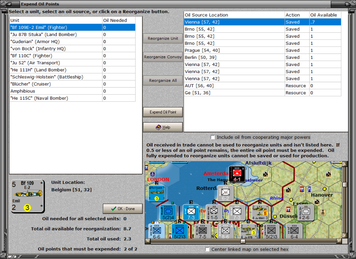Click the Oil Available column header

pos(325,15)
